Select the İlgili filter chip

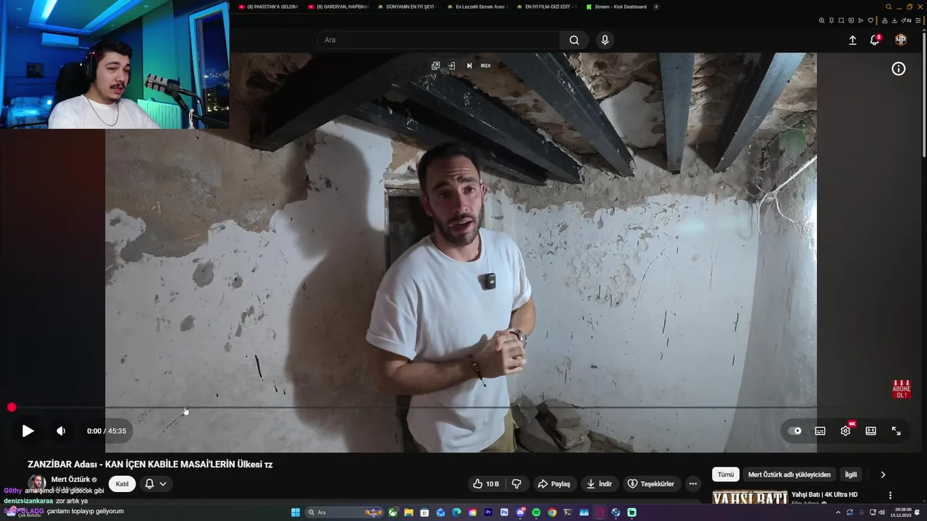(851, 475)
